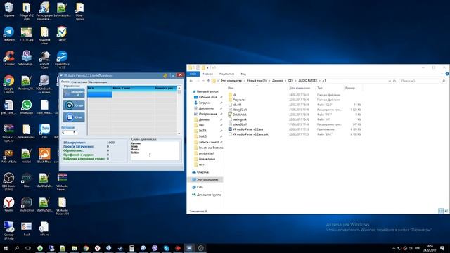Sort files by the Размер column header
The width and height of the screenshot is (450, 253).
click(350, 88)
